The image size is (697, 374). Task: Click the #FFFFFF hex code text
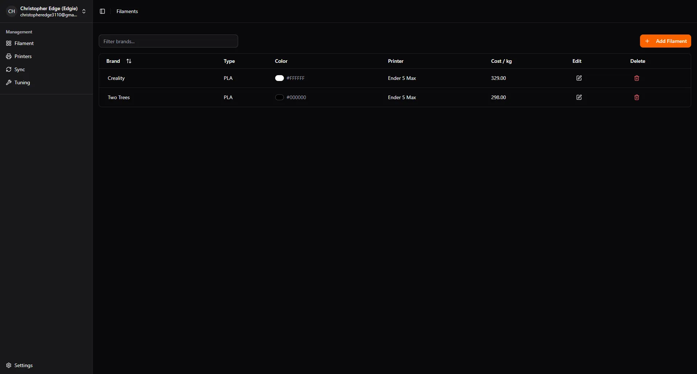pos(295,78)
